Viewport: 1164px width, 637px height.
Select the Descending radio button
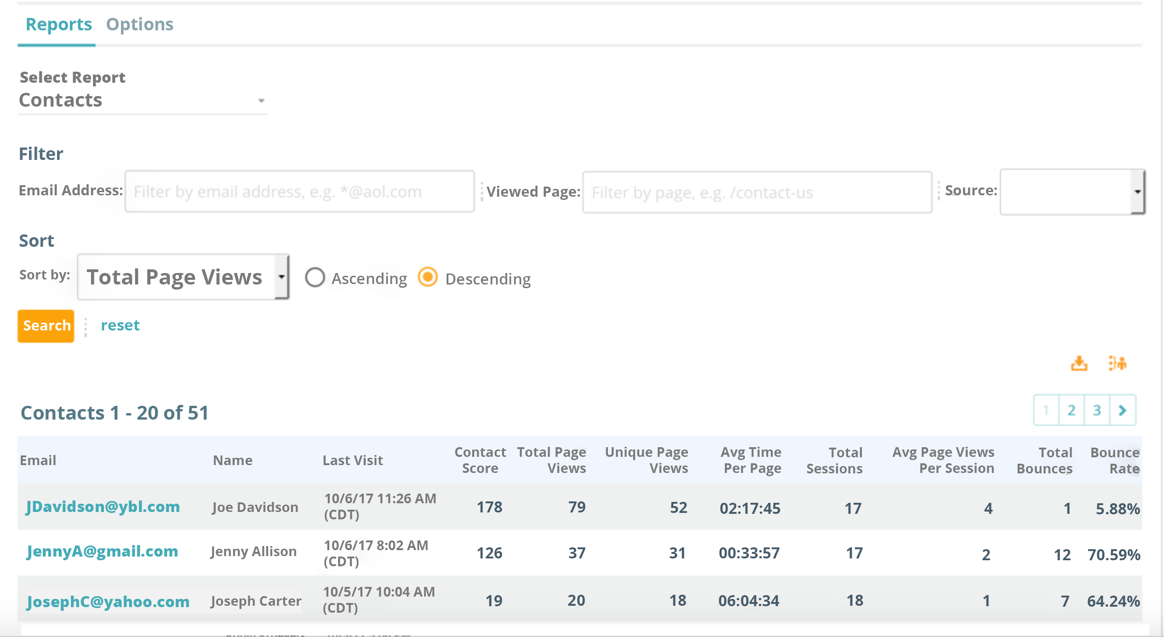pyautogui.click(x=428, y=277)
